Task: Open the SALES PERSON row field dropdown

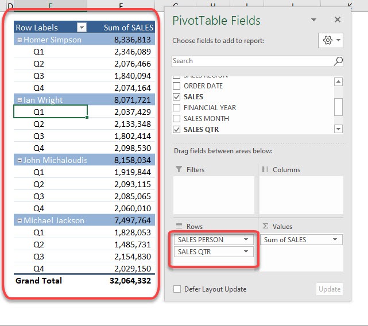Action: [x=246, y=239]
